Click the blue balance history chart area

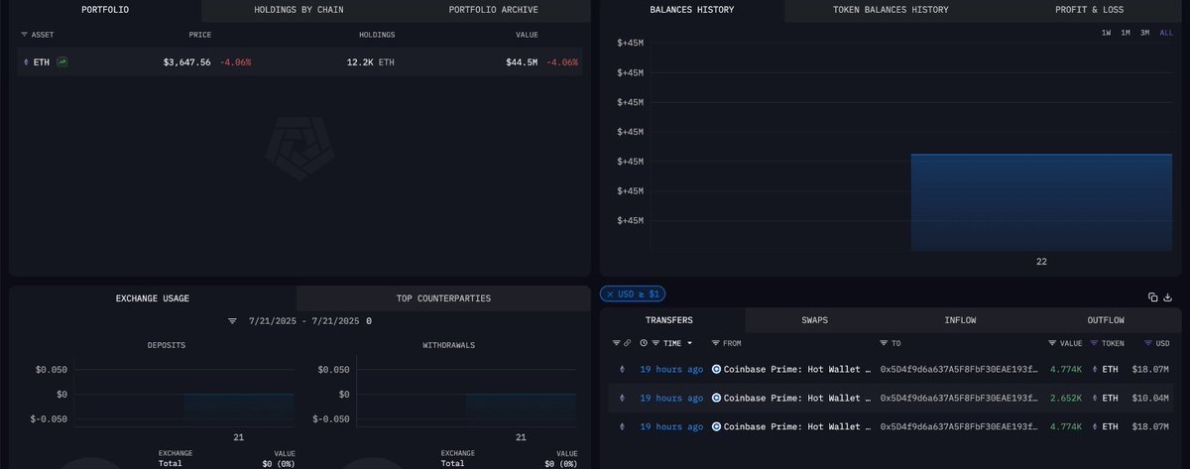coord(1041,201)
